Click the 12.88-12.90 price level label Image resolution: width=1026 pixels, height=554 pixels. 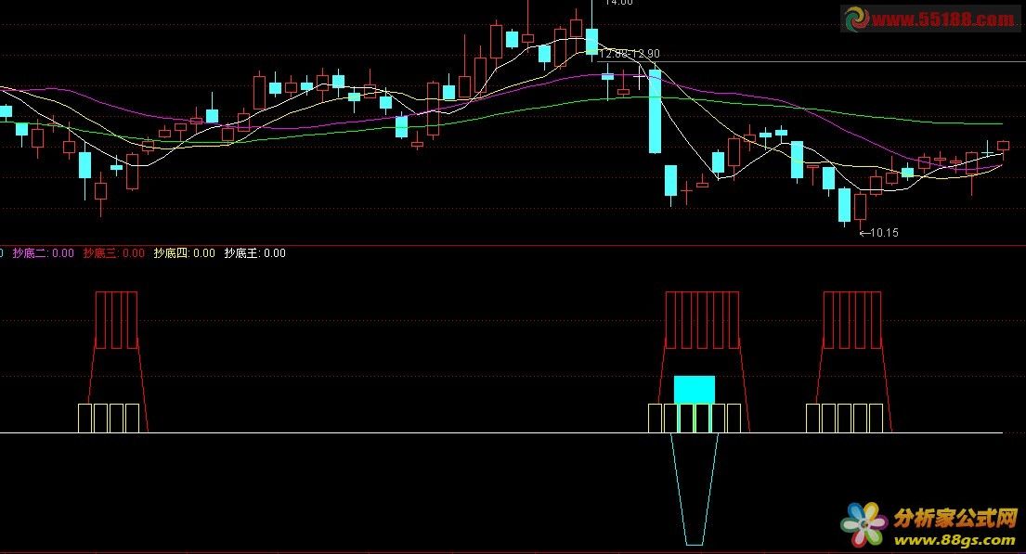(630, 54)
